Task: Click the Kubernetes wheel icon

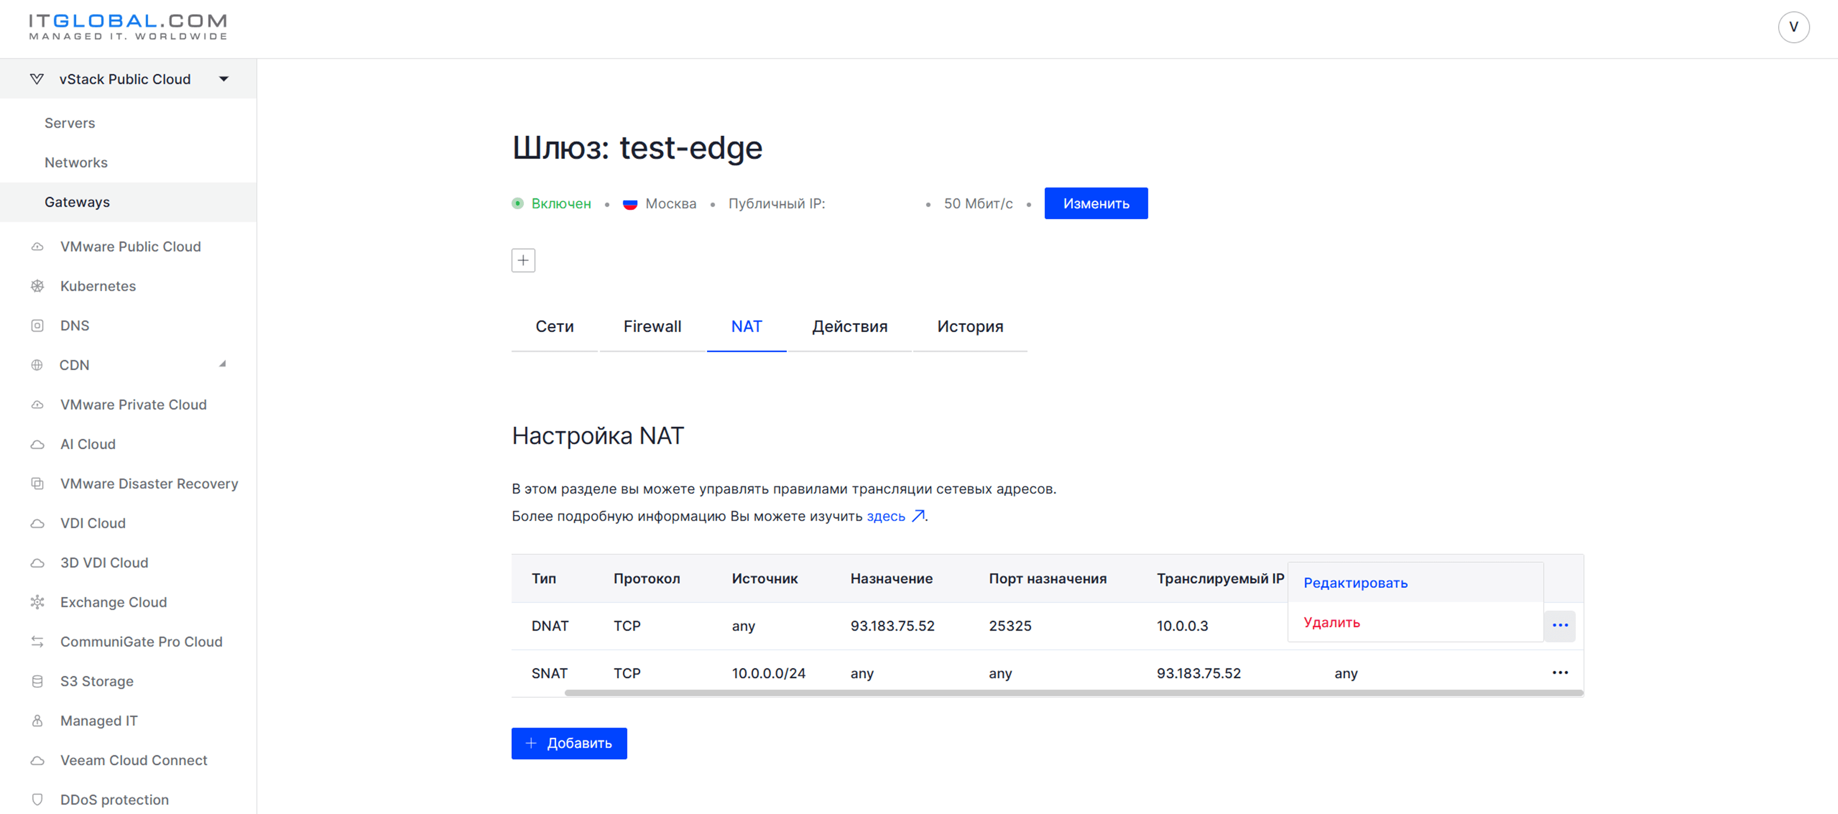Action: click(x=37, y=286)
